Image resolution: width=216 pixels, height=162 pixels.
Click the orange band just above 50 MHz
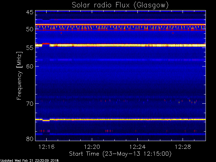[120, 25]
